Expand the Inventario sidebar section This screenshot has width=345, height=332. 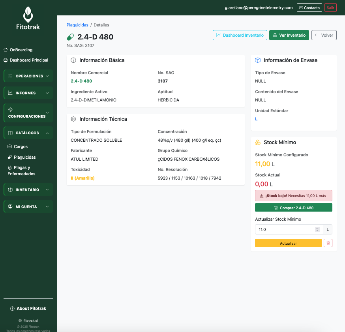pos(28,190)
